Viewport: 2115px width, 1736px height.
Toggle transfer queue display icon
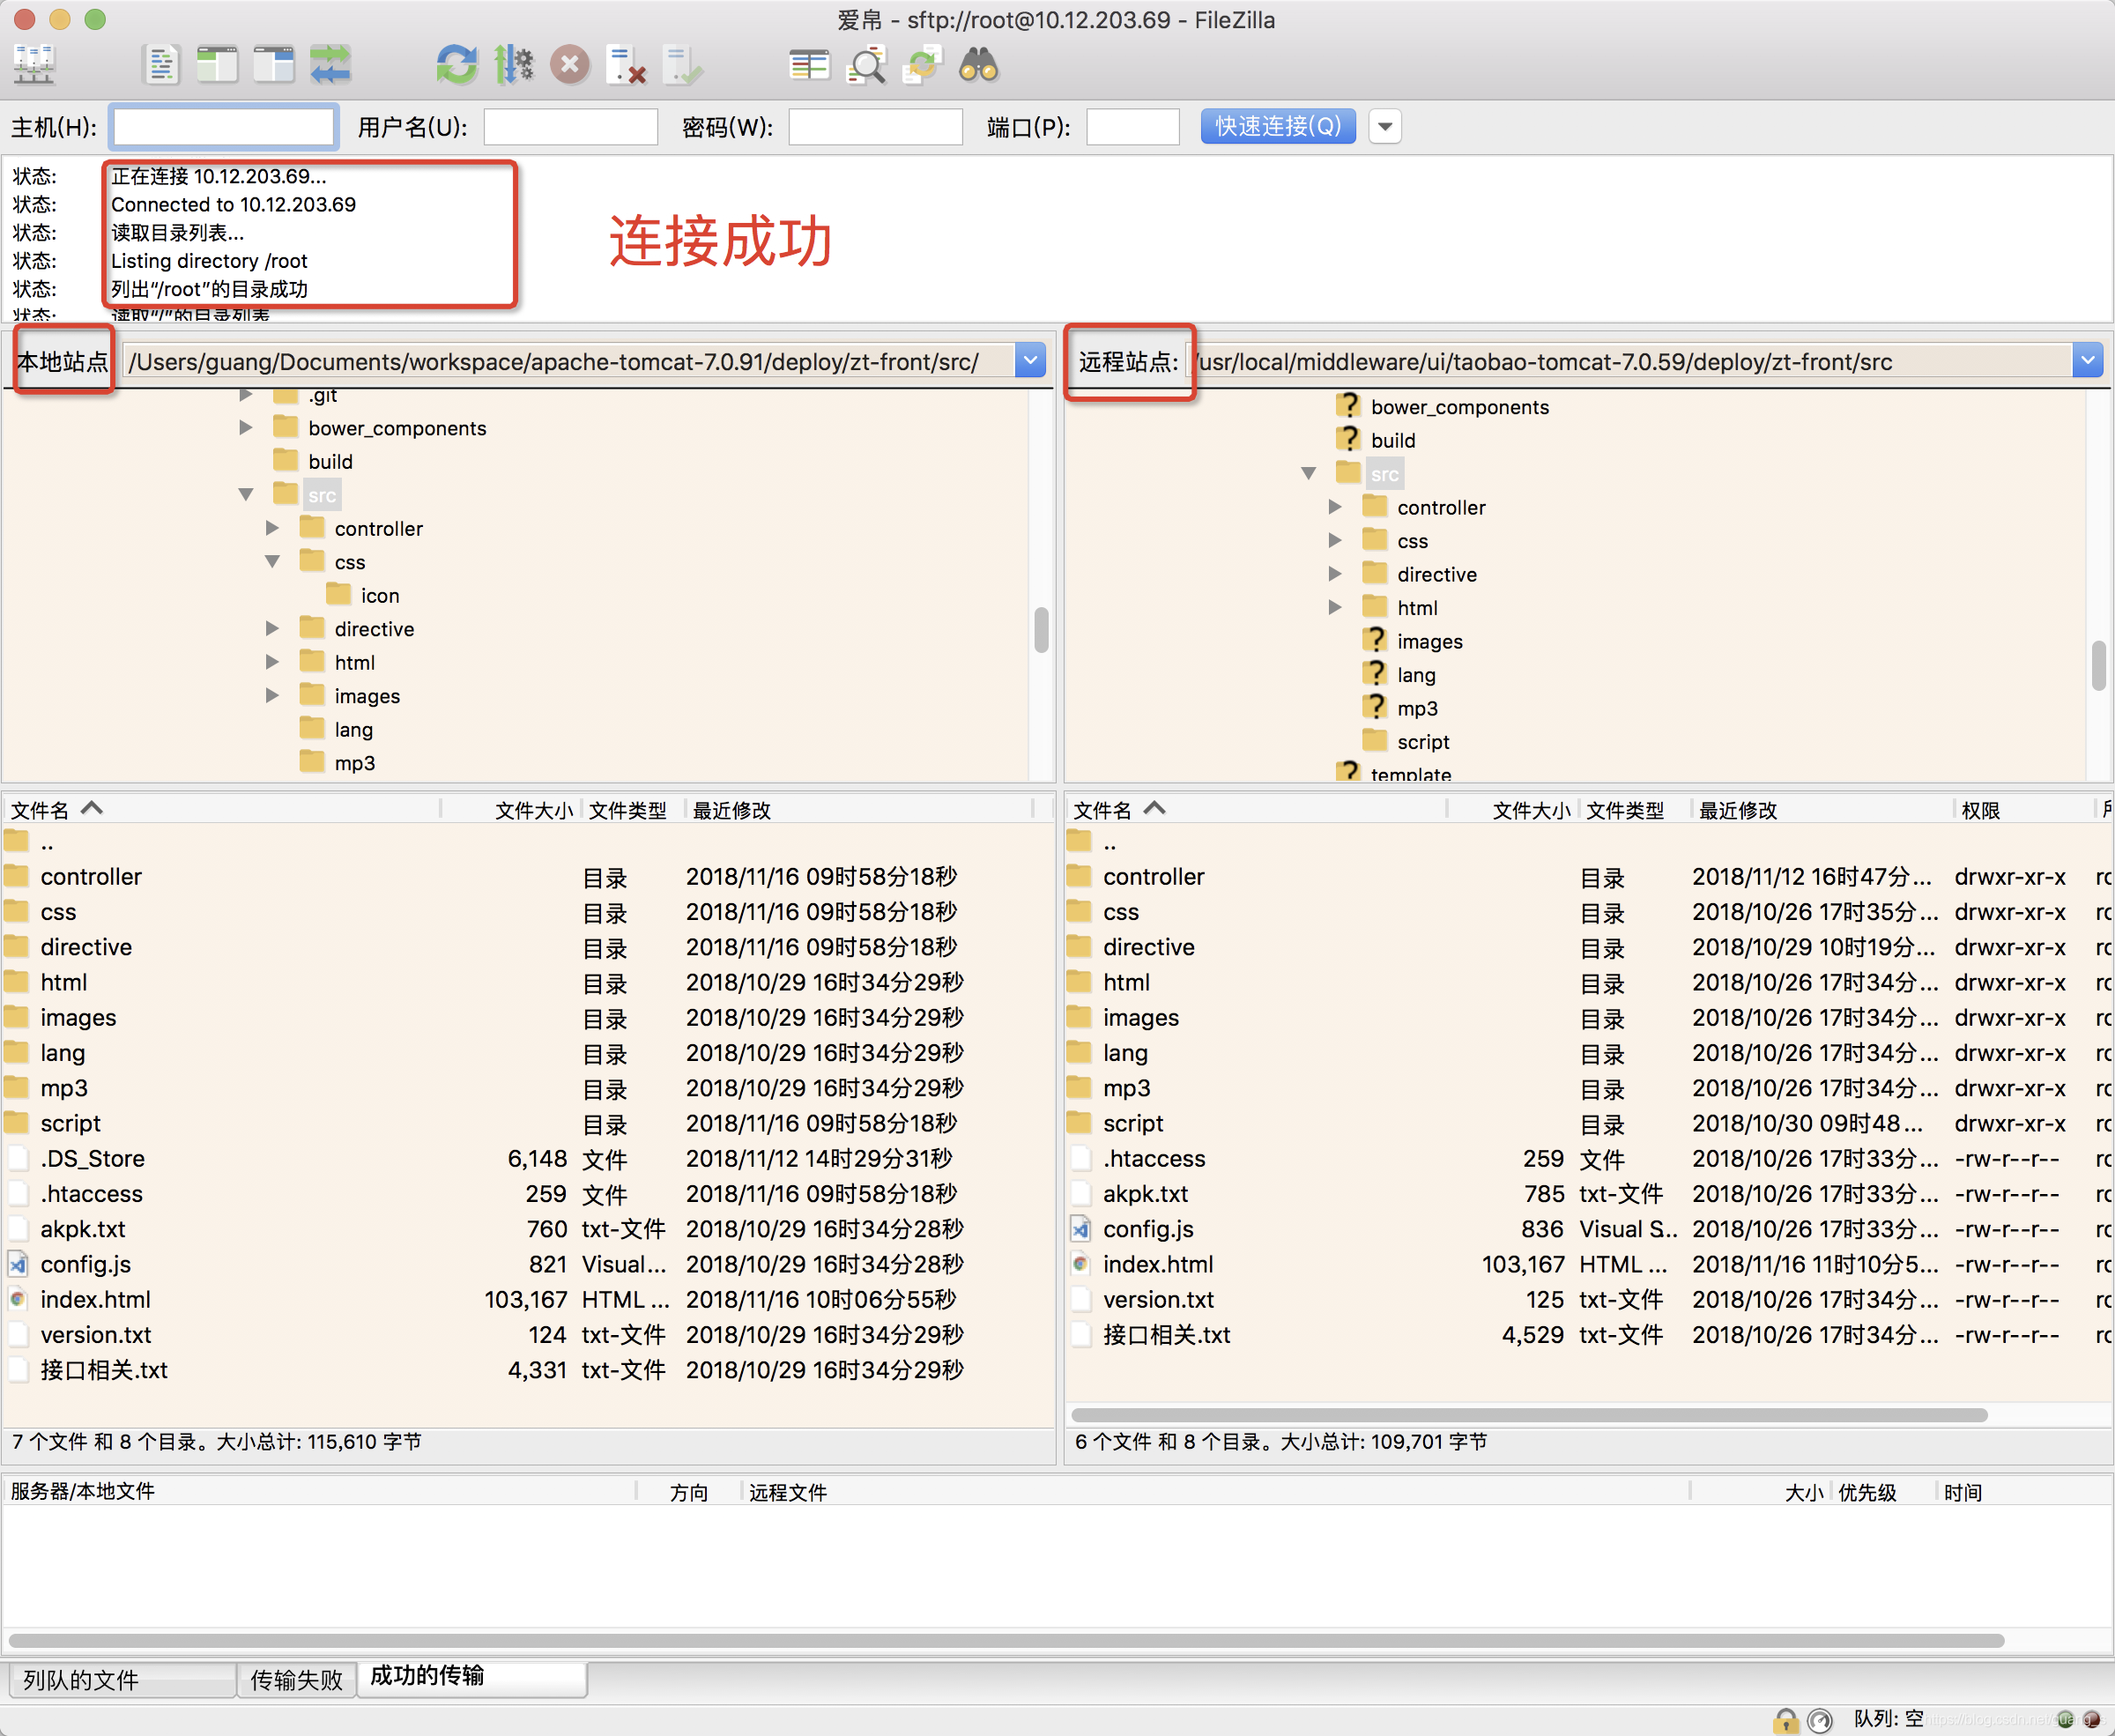click(x=330, y=65)
